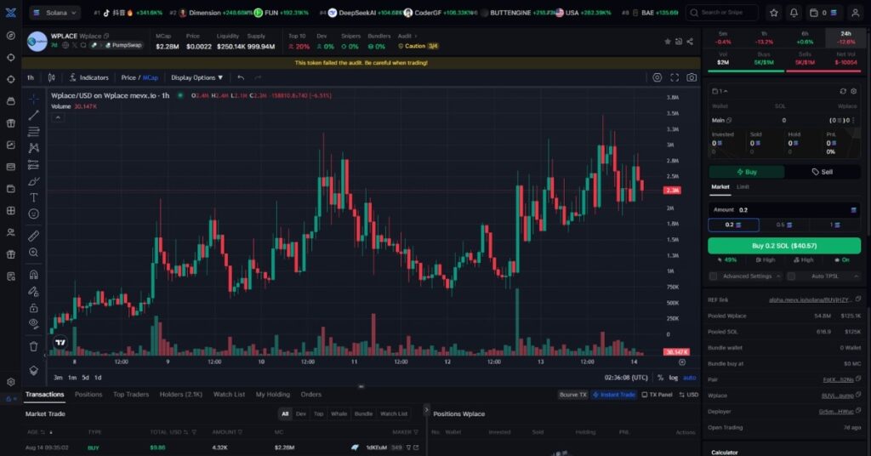The width and height of the screenshot is (871, 456).
Task: Expand the Advanced Settings chevron
Action: pyautogui.click(x=778, y=276)
